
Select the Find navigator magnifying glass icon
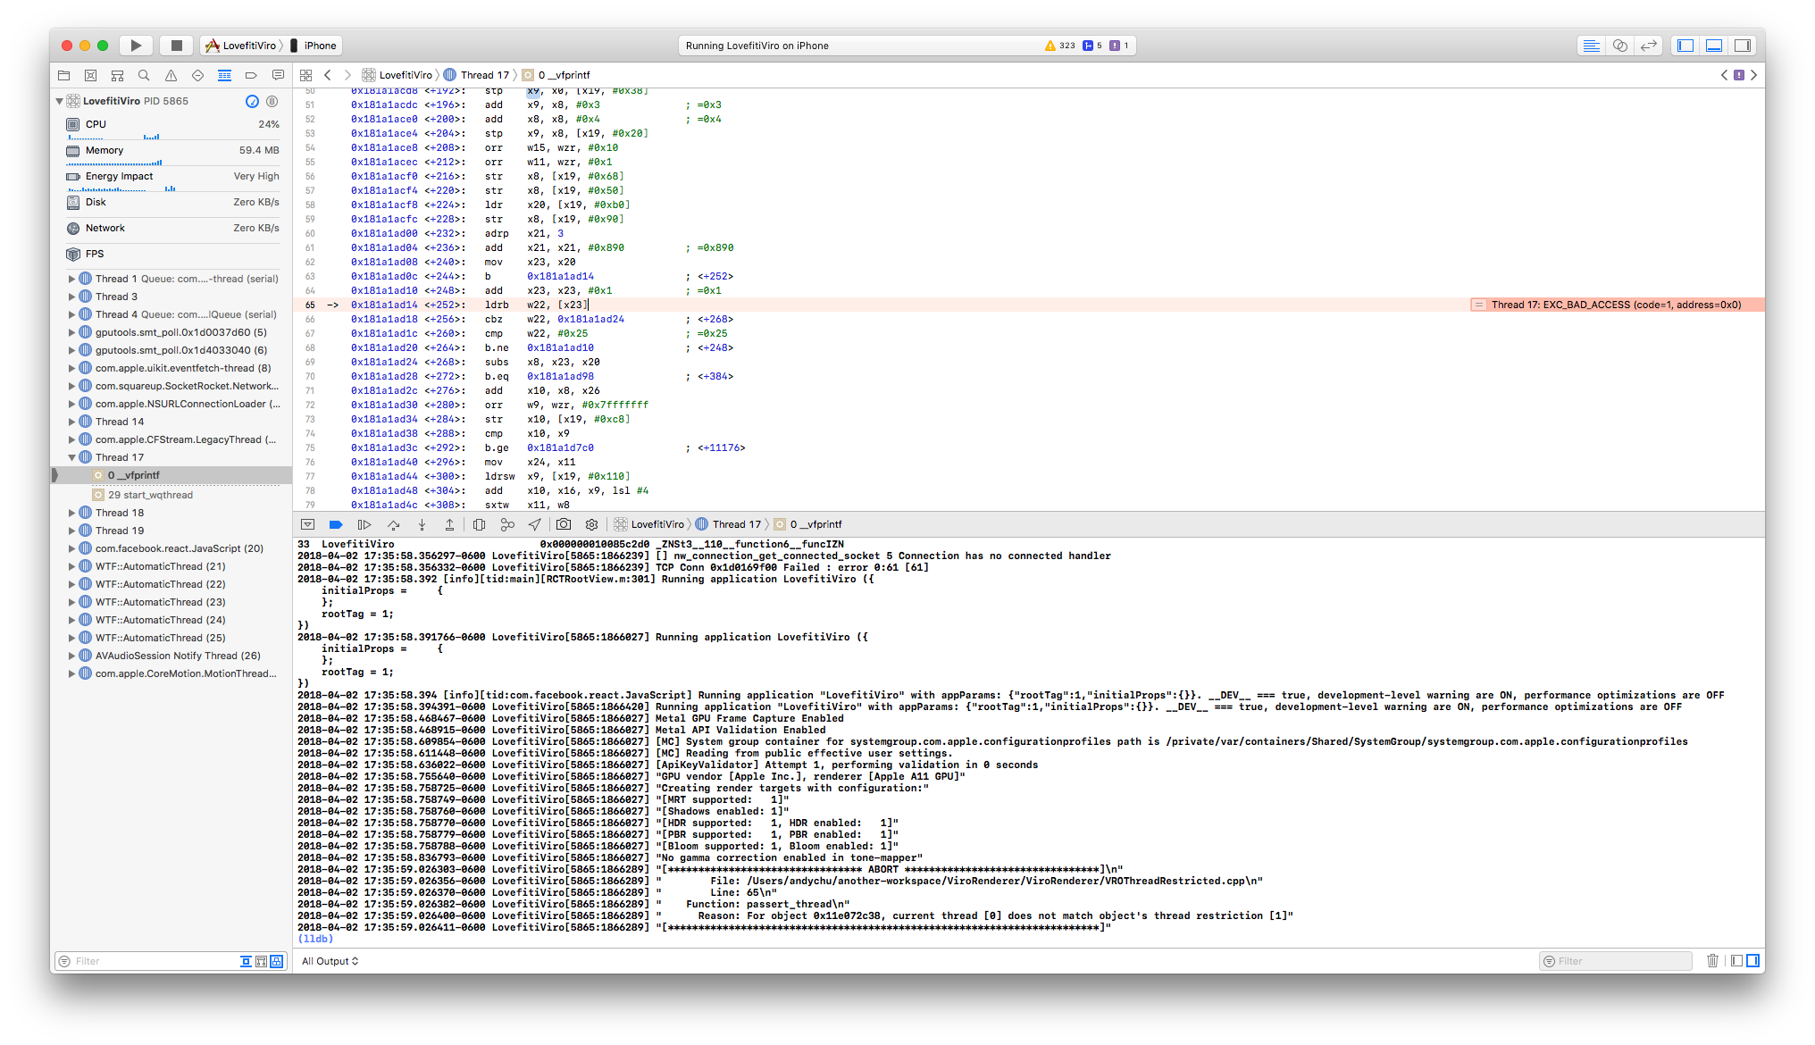(x=144, y=75)
